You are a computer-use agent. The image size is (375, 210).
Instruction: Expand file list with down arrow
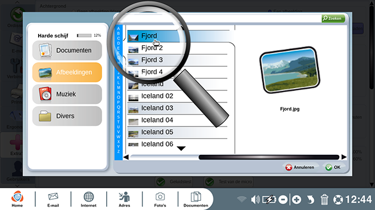click(x=181, y=148)
